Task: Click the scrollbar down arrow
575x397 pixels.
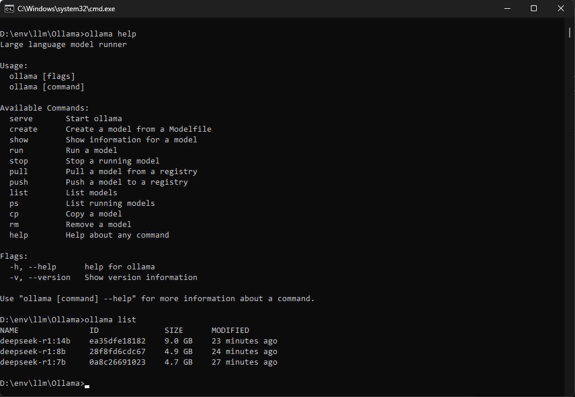Action: (571, 391)
